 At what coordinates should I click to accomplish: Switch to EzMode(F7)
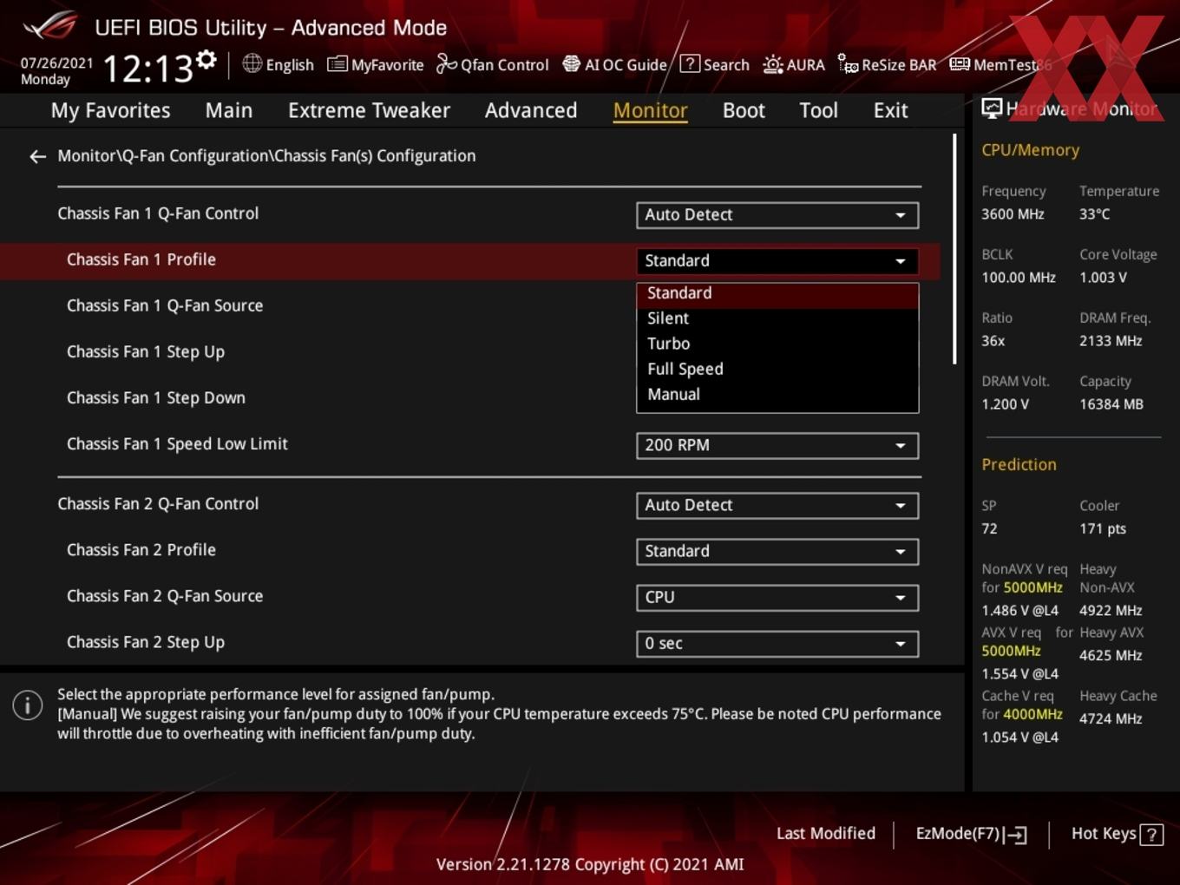971,834
